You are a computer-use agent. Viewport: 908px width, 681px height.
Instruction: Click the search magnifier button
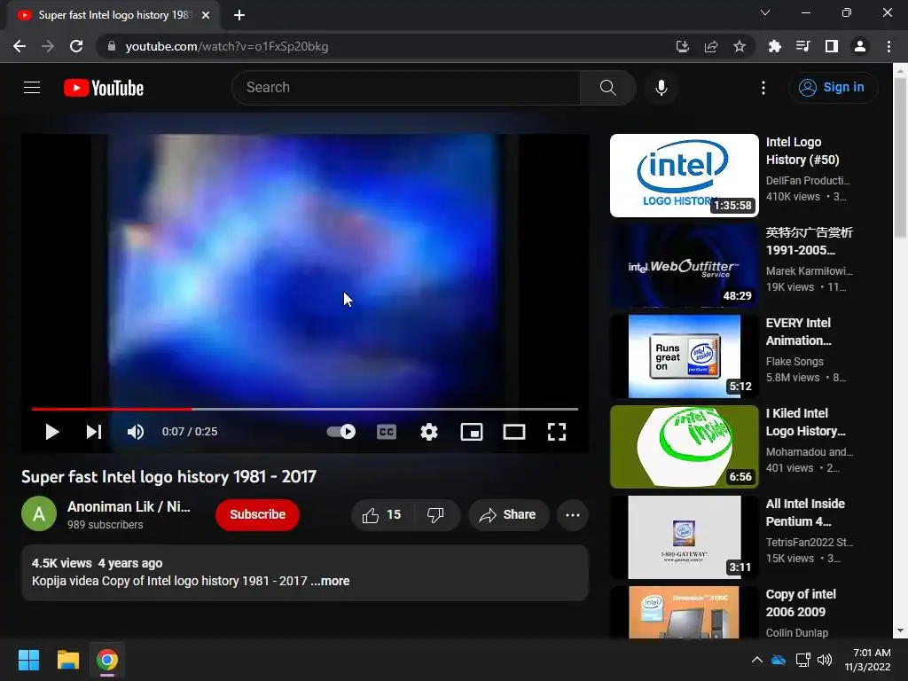click(607, 88)
